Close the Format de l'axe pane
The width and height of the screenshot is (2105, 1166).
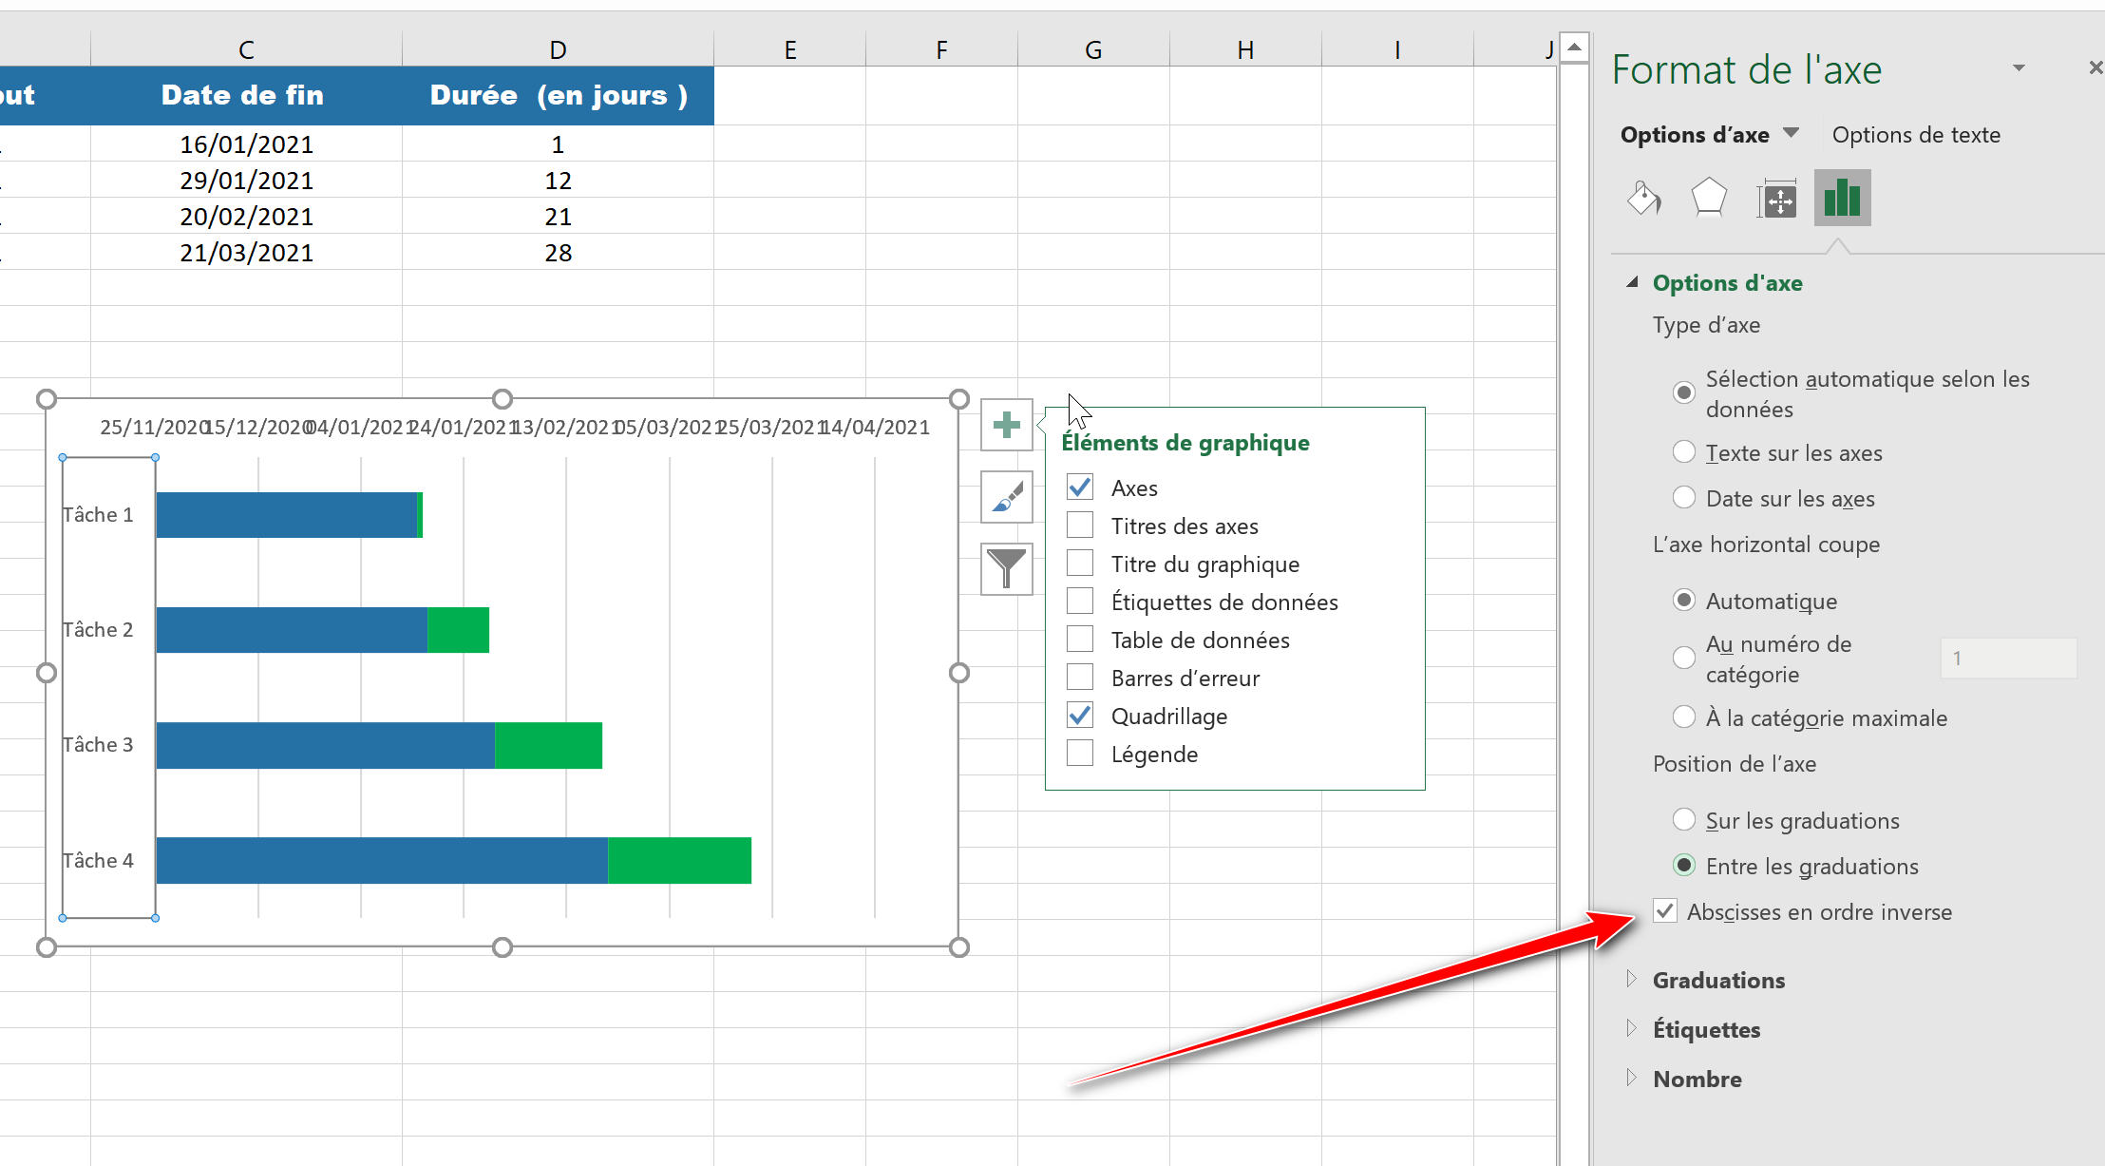2096,67
